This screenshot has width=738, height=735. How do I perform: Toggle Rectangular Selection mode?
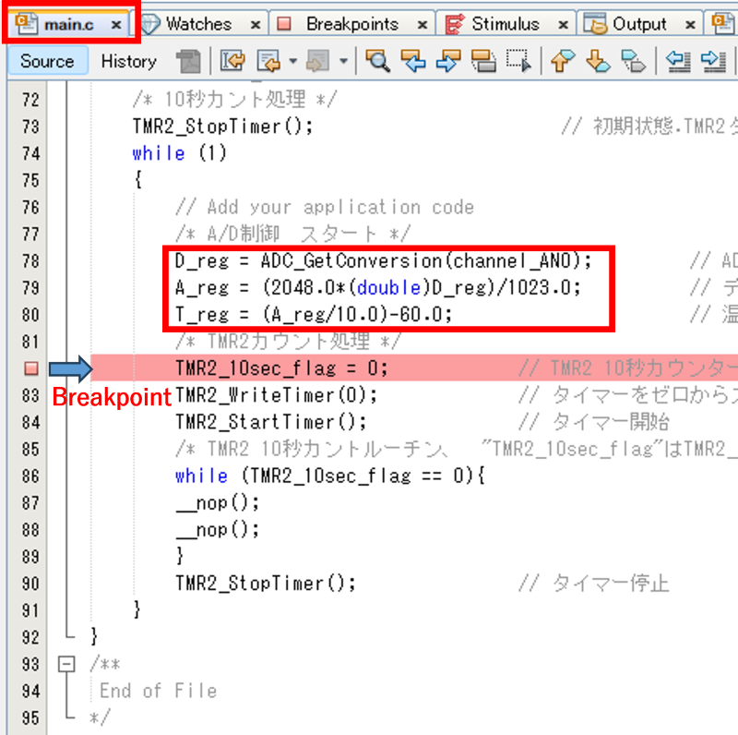click(x=518, y=62)
